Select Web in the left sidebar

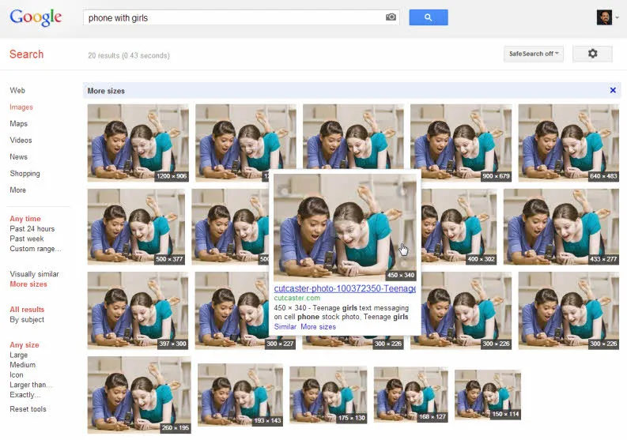pos(17,90)
